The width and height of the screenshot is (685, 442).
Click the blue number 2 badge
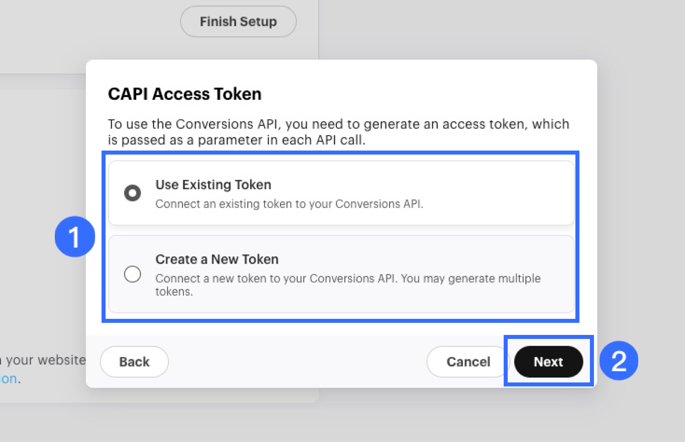click(619, 361)
